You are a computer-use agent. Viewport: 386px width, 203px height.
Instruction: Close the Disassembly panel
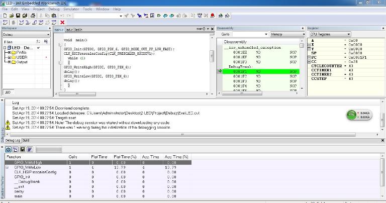coord(303,28)
